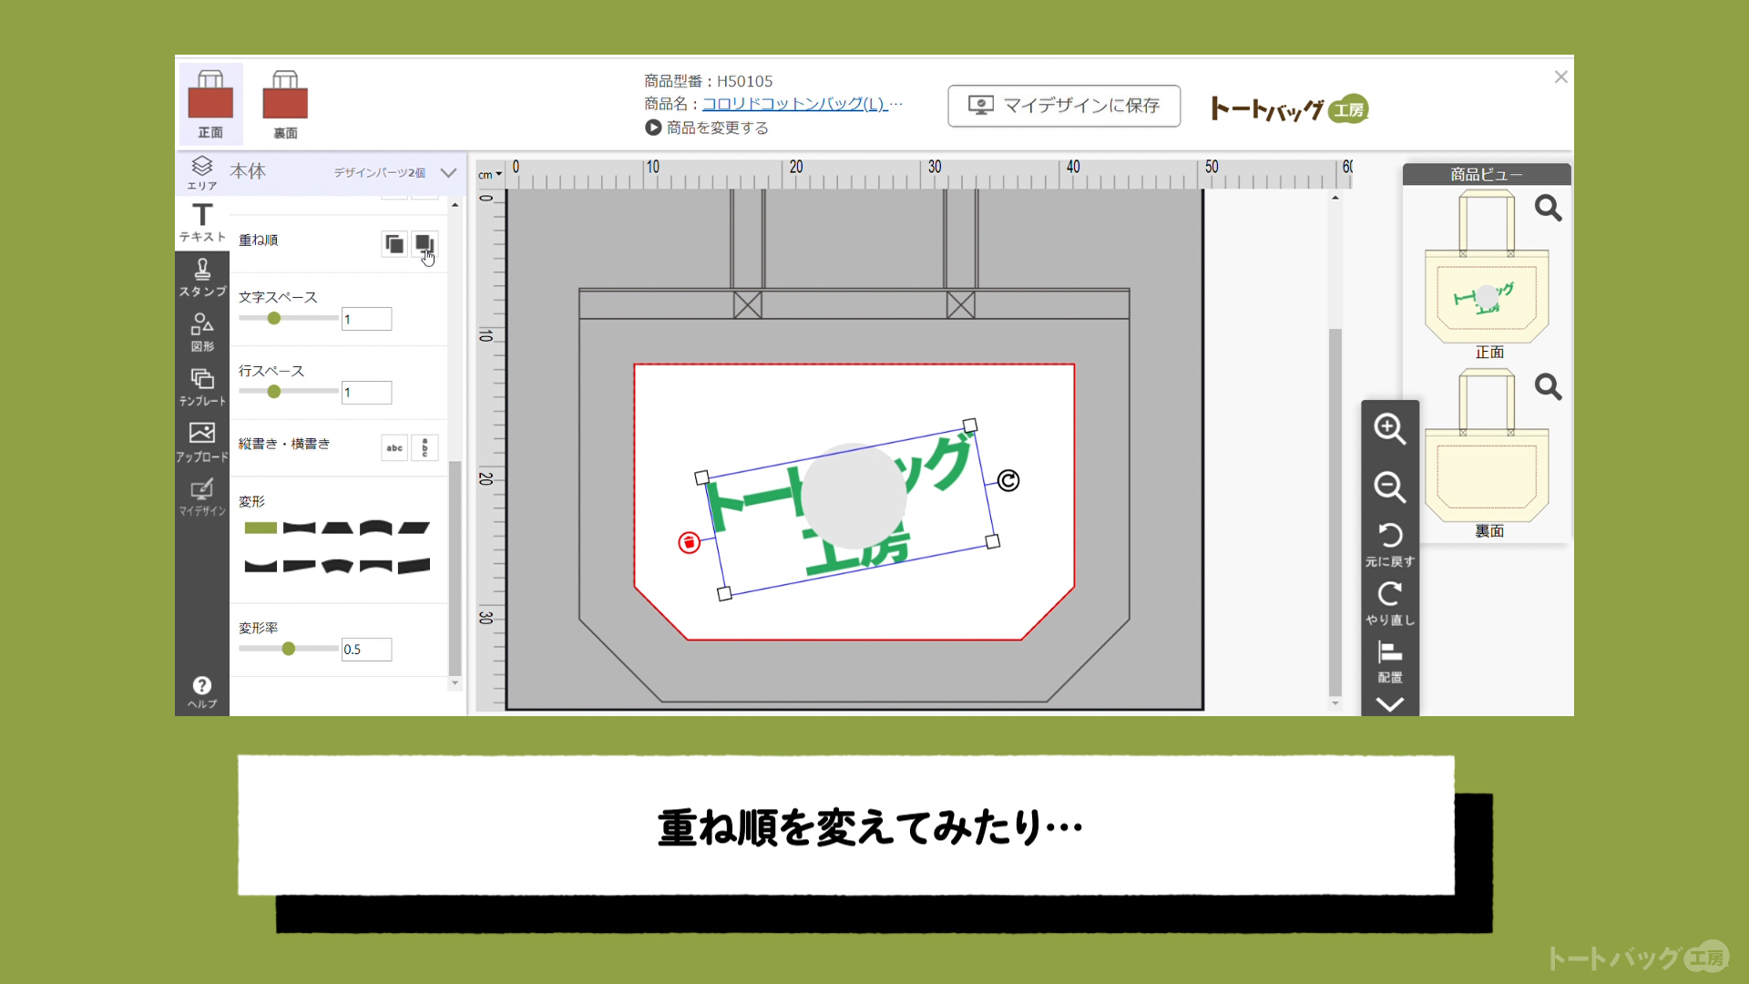
Task: Click マイデザインに保存 save button
Action: (1063, 106)
